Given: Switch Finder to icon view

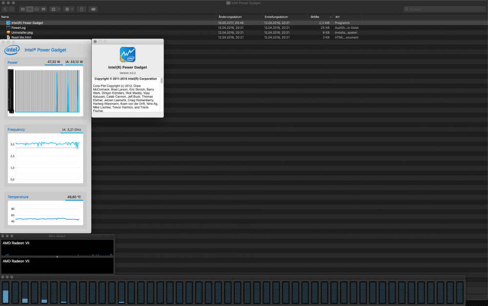Looking at the screenshot, I should 23,9.
